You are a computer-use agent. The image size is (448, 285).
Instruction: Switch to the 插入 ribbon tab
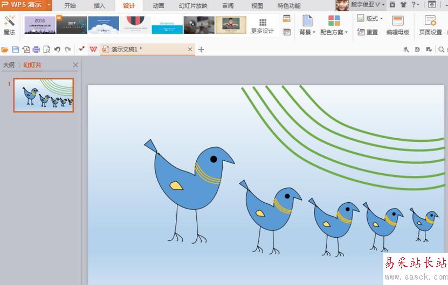(99, 5)
